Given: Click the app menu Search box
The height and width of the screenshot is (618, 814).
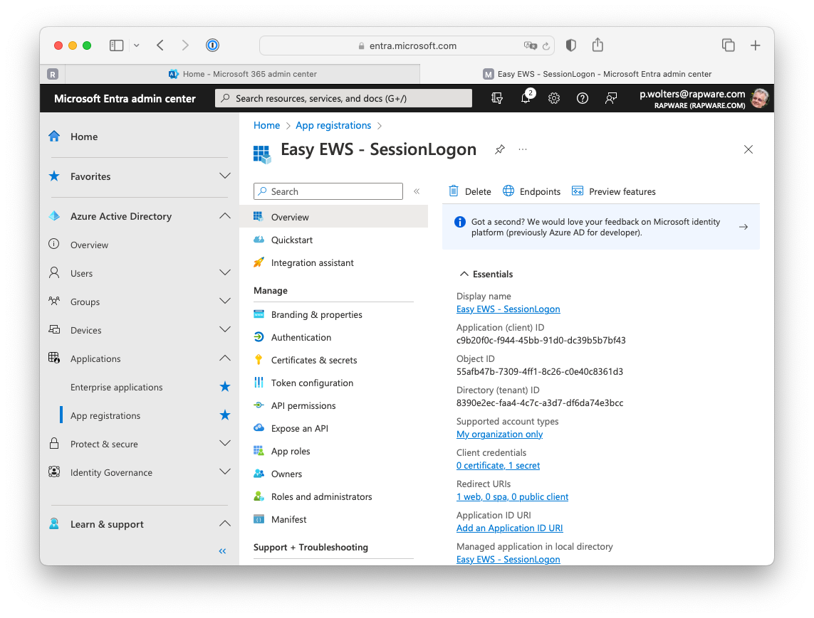Looking at the screenshot, I should click(x=328, y=191).
